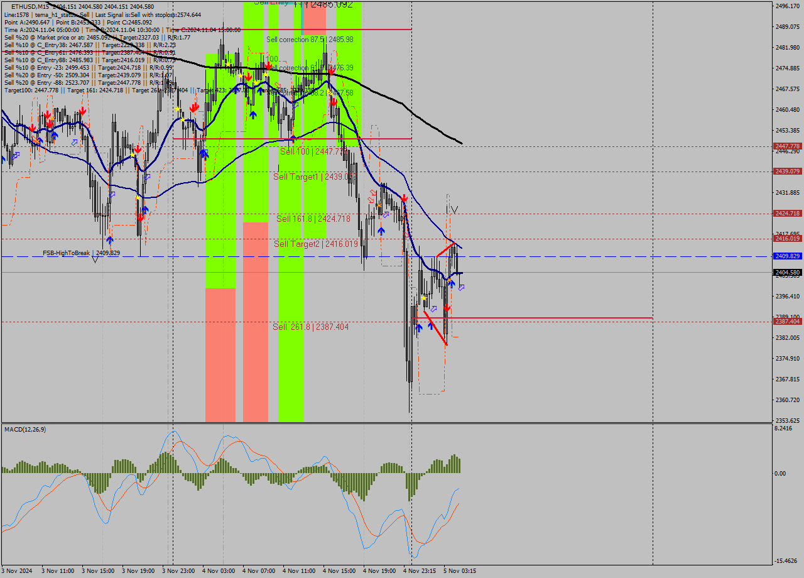Click the '3 Nov 19:00' time axis label
The image size is (804, 578).
pos(138,571)
